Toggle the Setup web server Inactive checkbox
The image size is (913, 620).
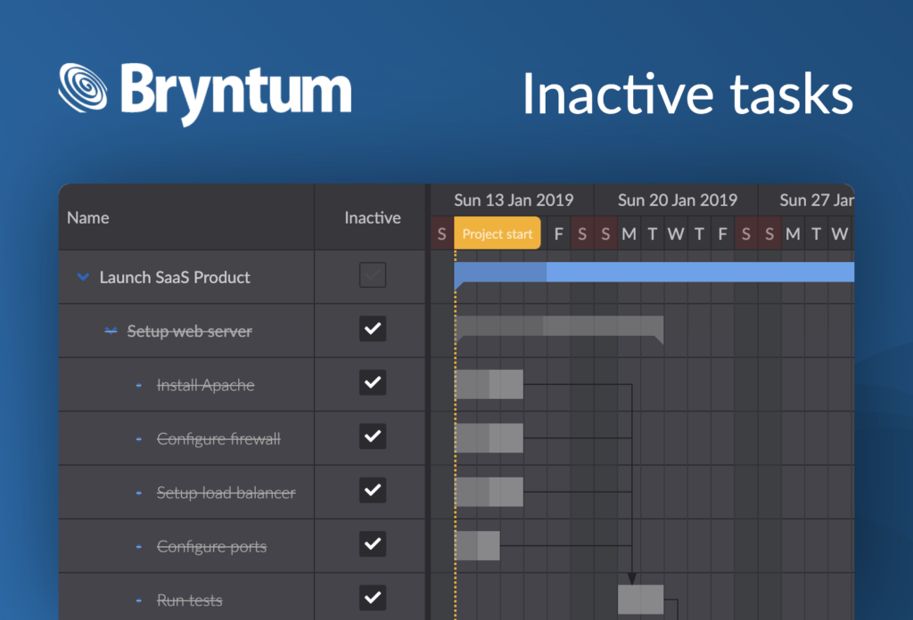pos(371,329)
